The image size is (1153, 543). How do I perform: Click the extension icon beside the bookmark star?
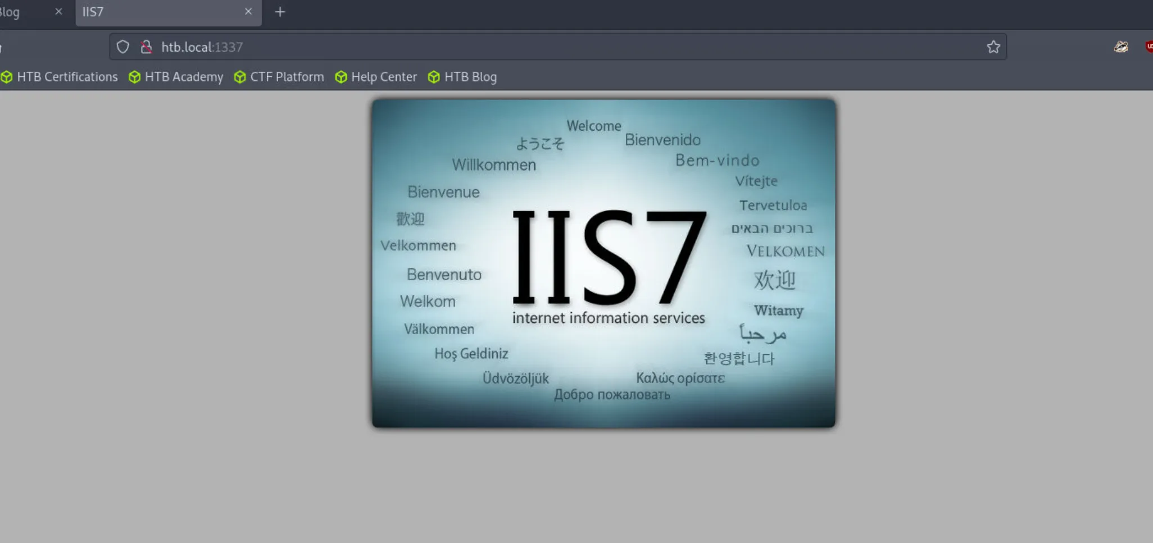[1121, 47]
